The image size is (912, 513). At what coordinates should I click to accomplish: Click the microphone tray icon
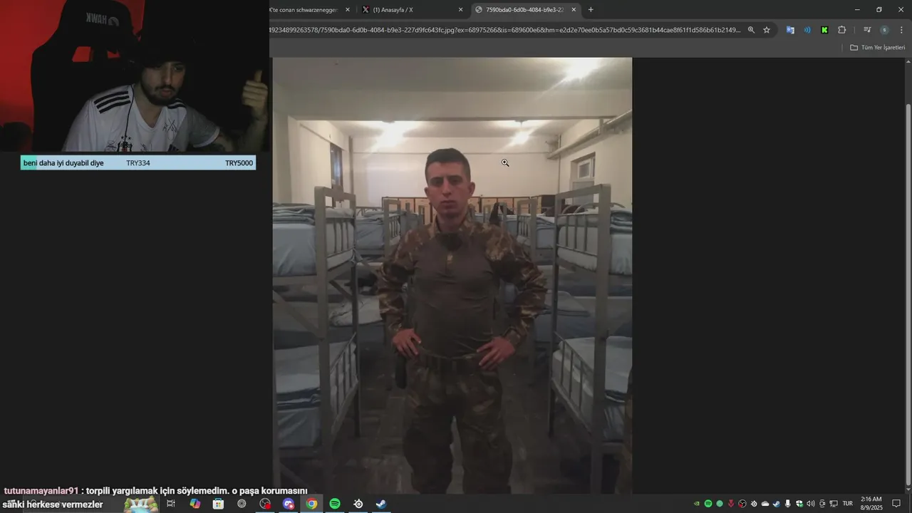(x=788, y=504)
